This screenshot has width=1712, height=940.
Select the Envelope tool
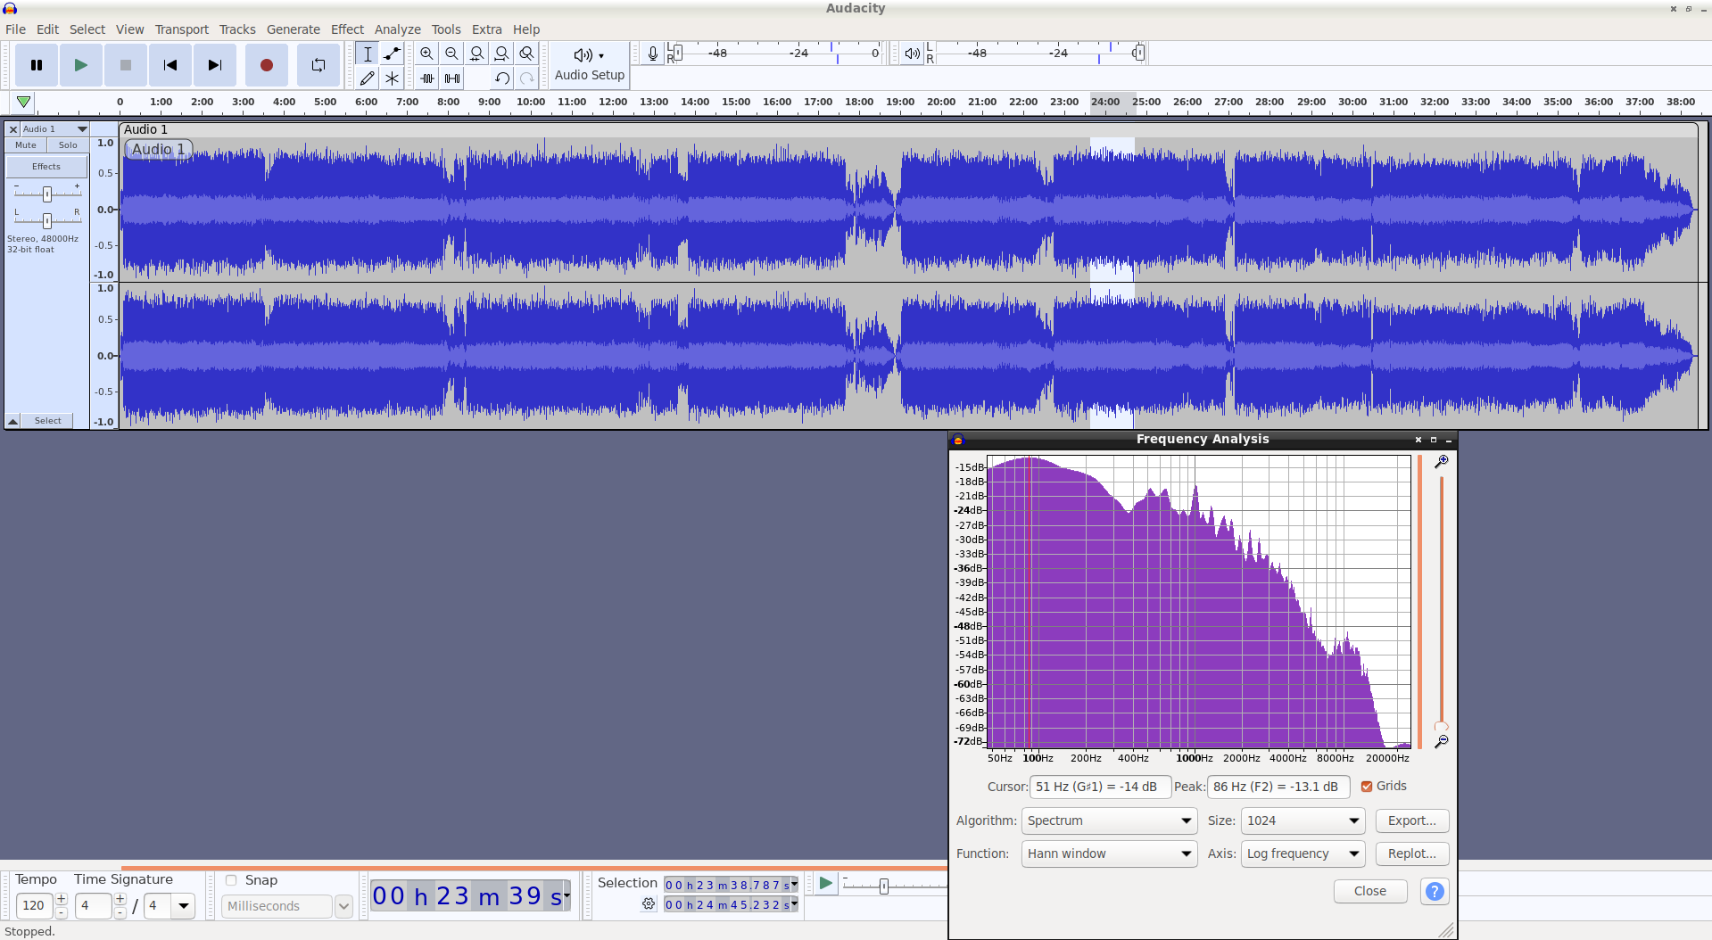pyautogui.click(x=392, y=54)
